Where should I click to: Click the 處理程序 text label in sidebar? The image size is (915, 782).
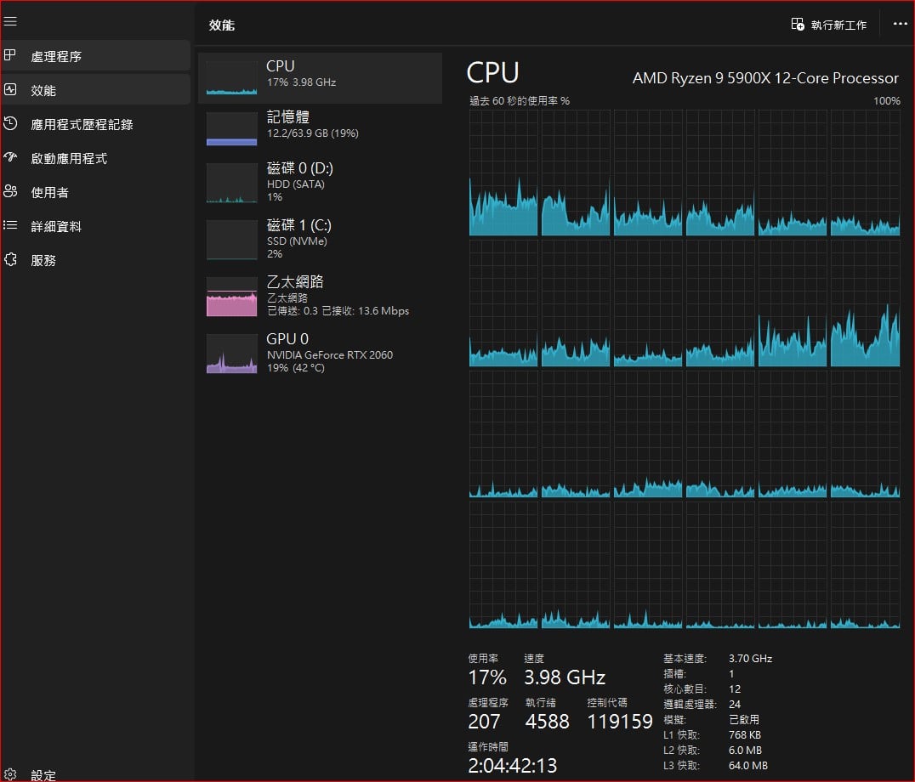56,56
